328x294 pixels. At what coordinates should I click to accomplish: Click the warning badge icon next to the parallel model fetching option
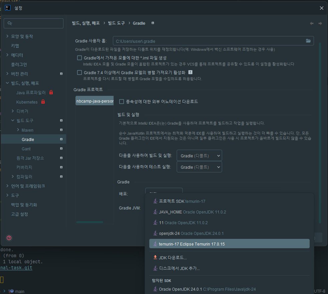click(x=190, y=72)
